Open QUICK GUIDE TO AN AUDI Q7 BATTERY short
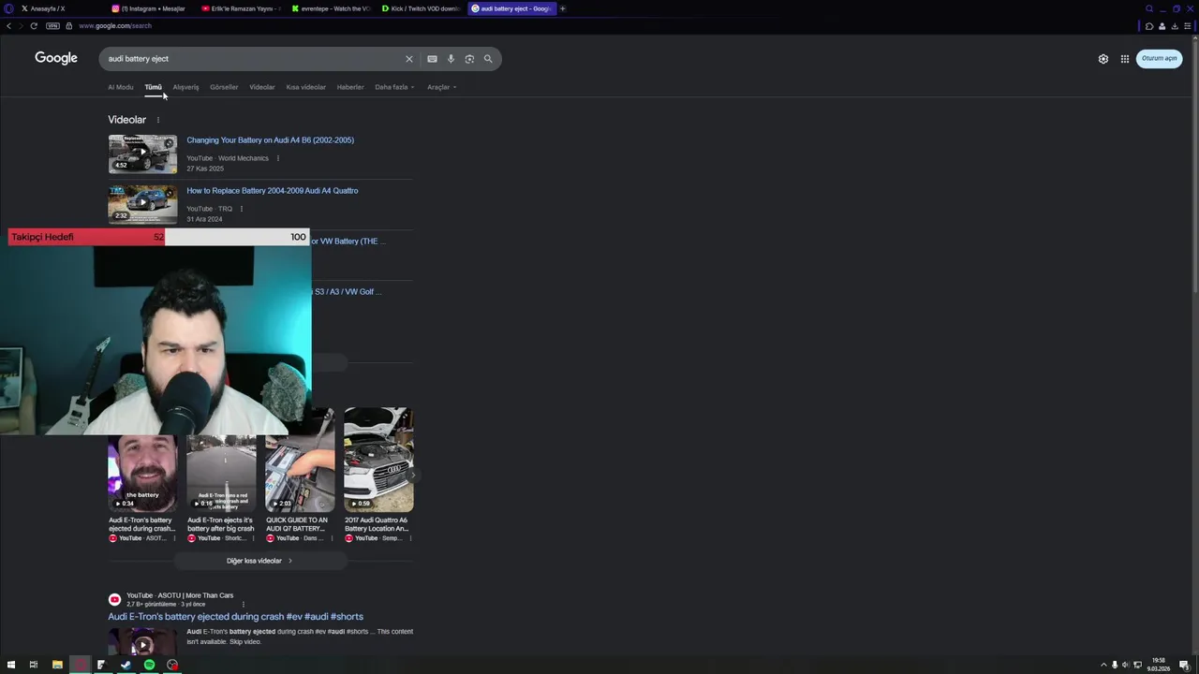Screen dimensions: 1199x674 (300, 475)
